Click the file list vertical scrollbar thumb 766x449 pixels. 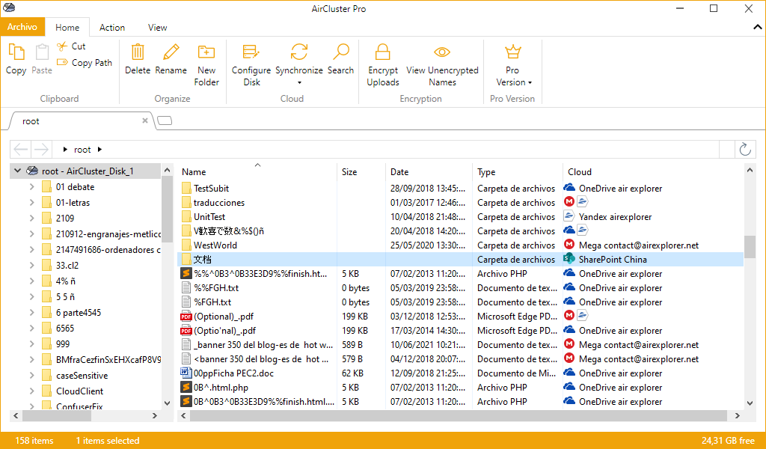click(750, 247)
